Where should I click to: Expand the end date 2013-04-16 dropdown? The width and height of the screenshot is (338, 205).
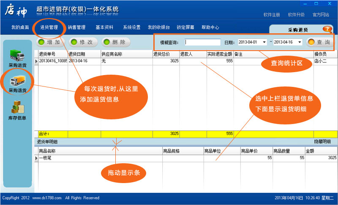click(x=300, y=42)
